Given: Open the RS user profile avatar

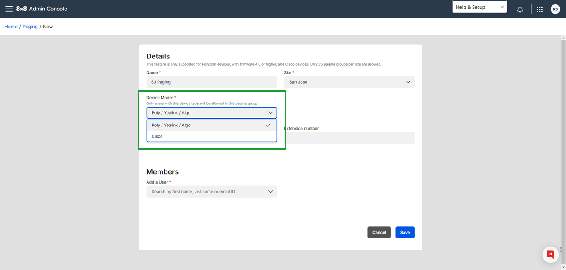Looking at the screenshot, I should click(555, 9).
